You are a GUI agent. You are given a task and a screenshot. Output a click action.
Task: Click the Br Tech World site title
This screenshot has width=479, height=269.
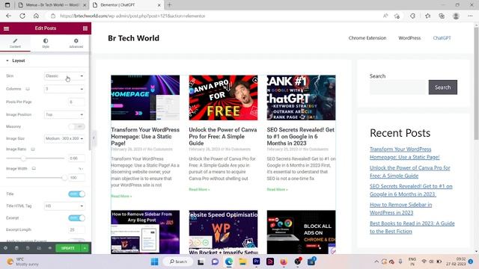133,38
